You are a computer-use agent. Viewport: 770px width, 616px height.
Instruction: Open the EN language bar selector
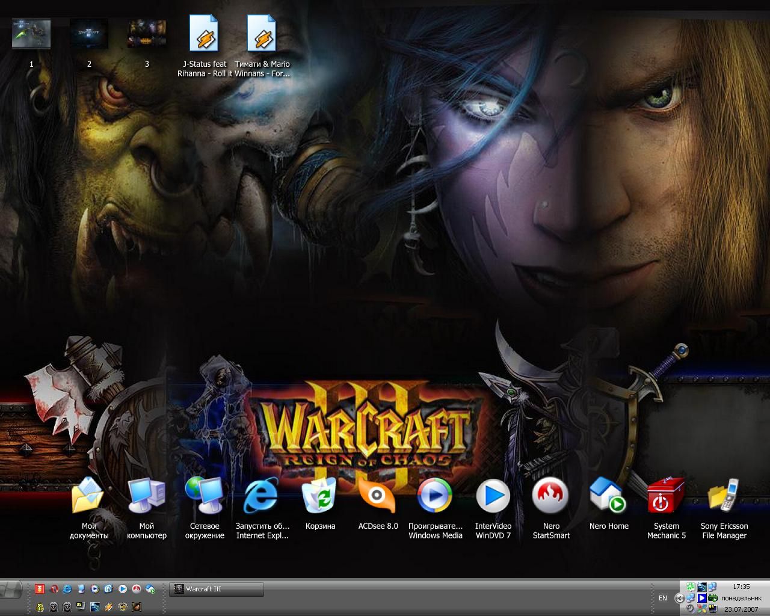(662, 598)
